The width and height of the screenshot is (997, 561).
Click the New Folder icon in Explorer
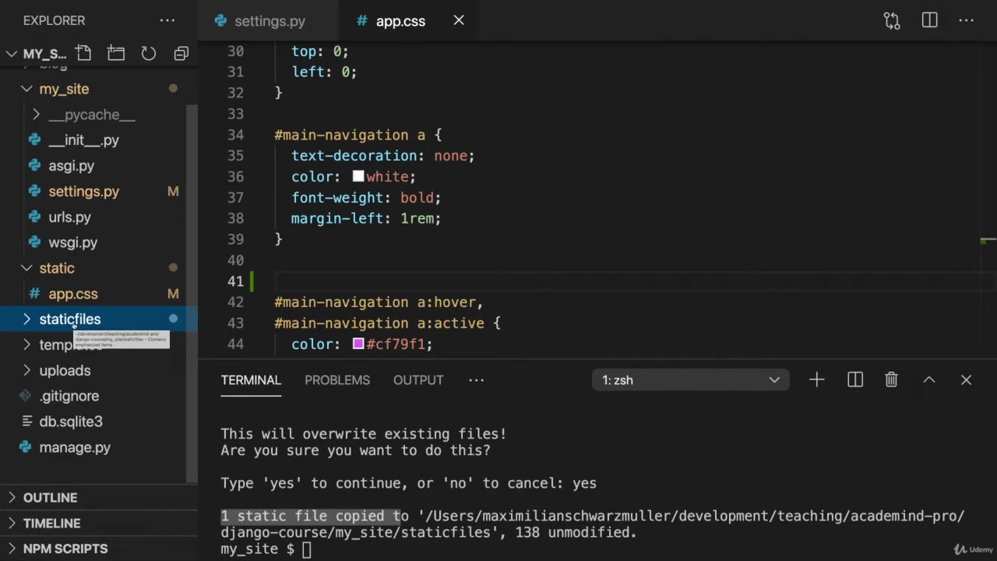pos(116,54)
